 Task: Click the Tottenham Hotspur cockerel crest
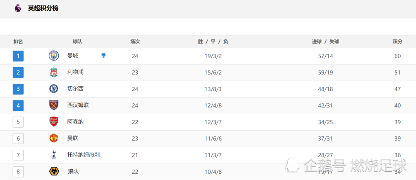click(x=54, y=155)
